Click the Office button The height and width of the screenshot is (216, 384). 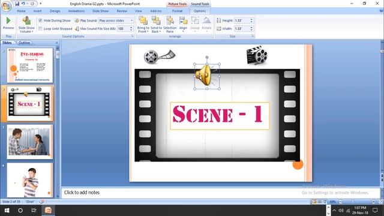pos(7,6)
